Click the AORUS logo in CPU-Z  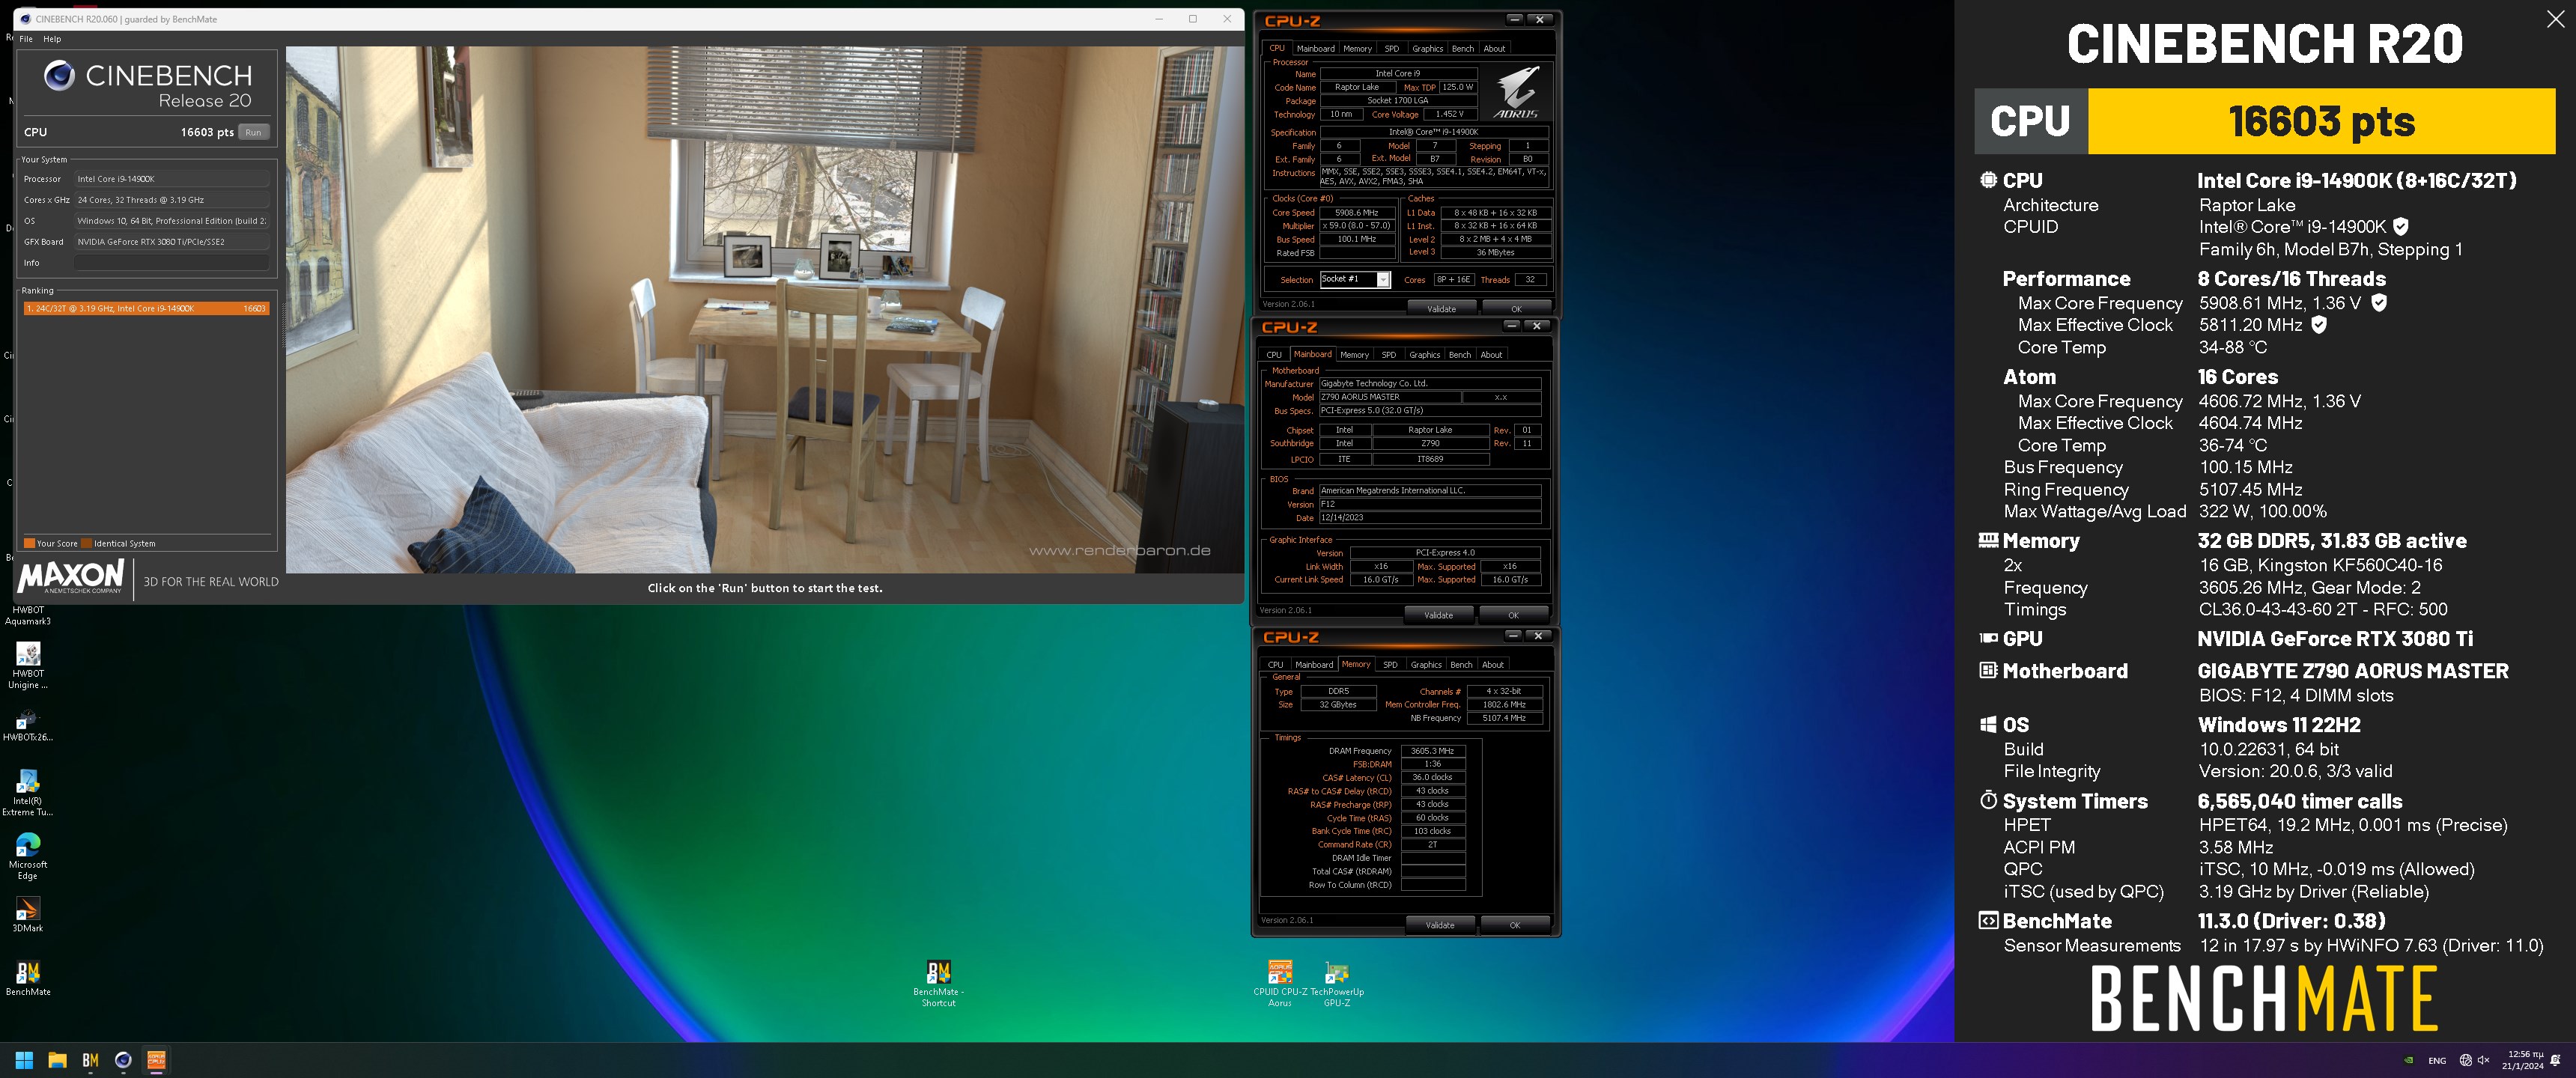pos(1517,92)
